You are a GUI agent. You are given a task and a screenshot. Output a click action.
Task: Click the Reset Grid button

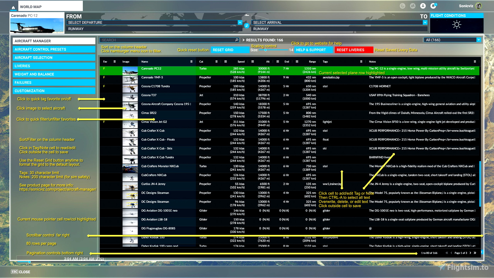tap(230, 50)
